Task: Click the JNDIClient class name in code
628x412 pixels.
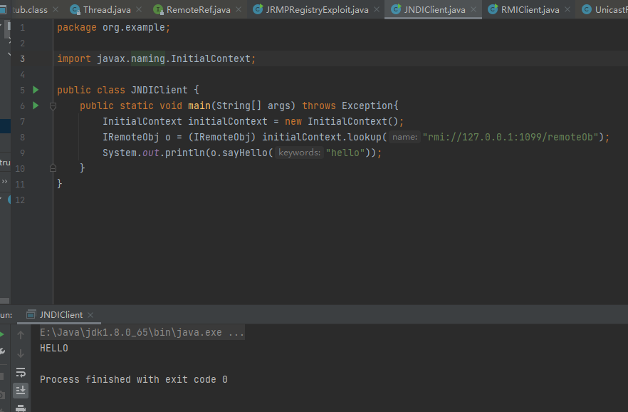Action: coord(159,90)
